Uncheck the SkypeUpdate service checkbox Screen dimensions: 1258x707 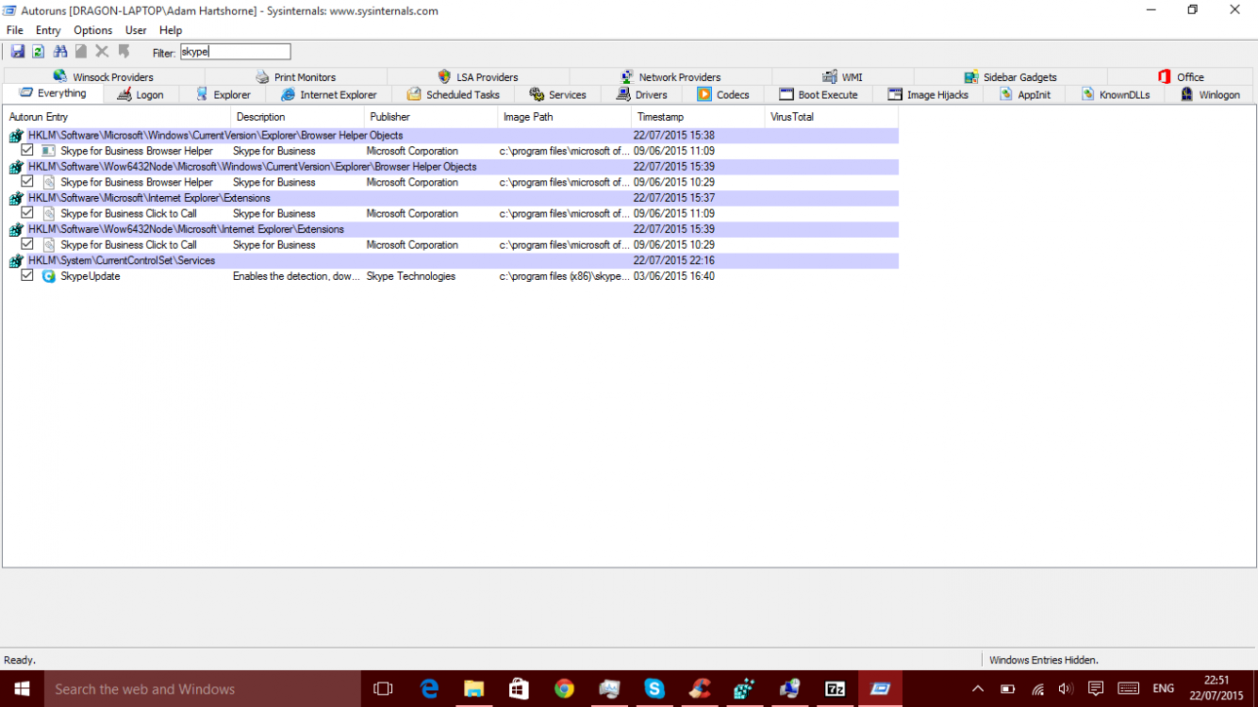pyautogui.click(x=27, y=275)
